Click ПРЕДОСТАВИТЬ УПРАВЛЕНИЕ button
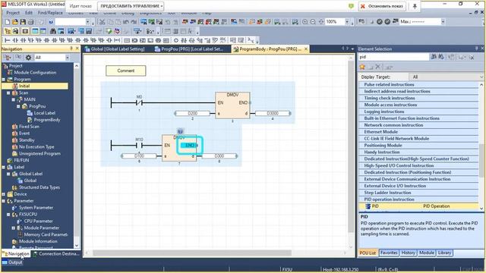The image size is (486, 273). 130,6
